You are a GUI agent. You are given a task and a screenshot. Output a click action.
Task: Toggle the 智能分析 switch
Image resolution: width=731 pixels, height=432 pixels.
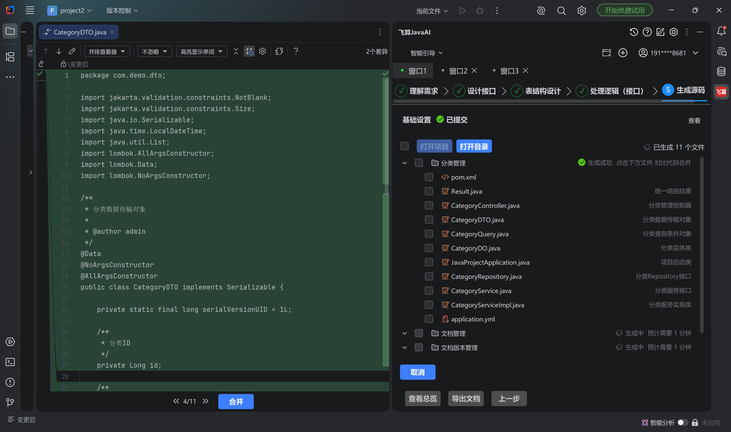[x=682, y=422]
